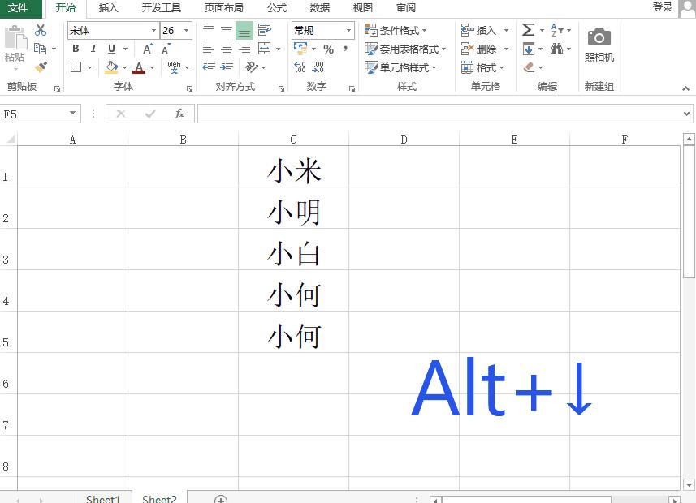Open the 照相机 (Camera) tool
Image resolution: width=696 pixels, height=503 pixels.
tap(599, 42)
